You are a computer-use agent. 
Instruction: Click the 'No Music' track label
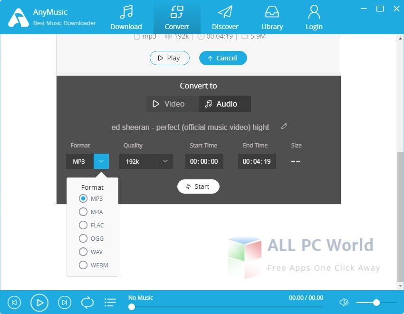click(141, 298)
